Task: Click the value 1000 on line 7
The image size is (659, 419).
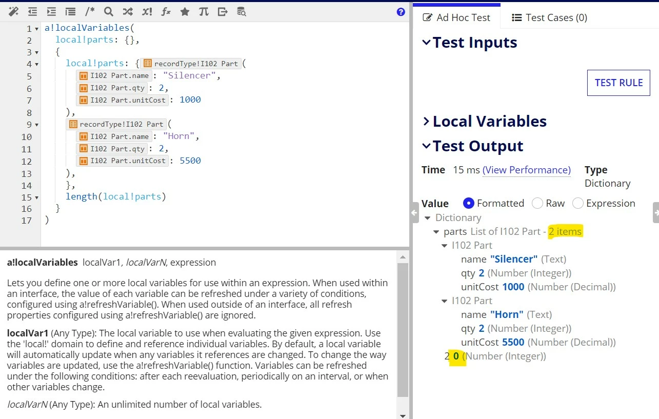Action: [x=190, y=99]
